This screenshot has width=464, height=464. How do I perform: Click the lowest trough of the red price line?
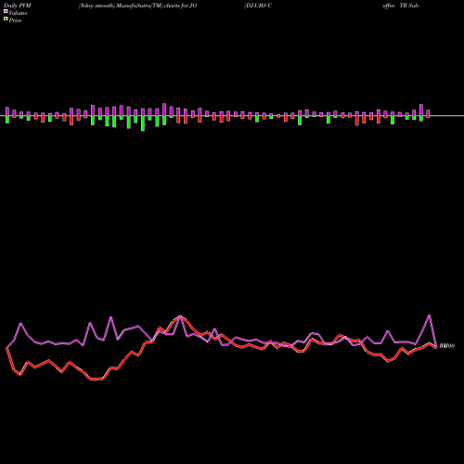pos(97,379)
